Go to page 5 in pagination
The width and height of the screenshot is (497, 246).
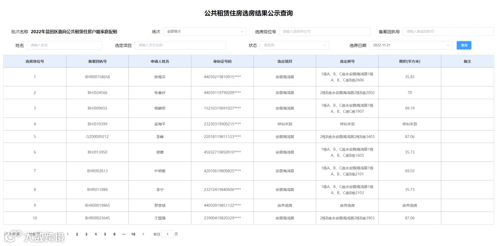[105, 235]
